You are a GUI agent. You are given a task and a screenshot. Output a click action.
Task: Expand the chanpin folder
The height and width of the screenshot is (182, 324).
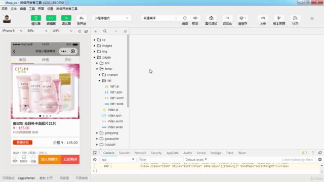[99, 75]
